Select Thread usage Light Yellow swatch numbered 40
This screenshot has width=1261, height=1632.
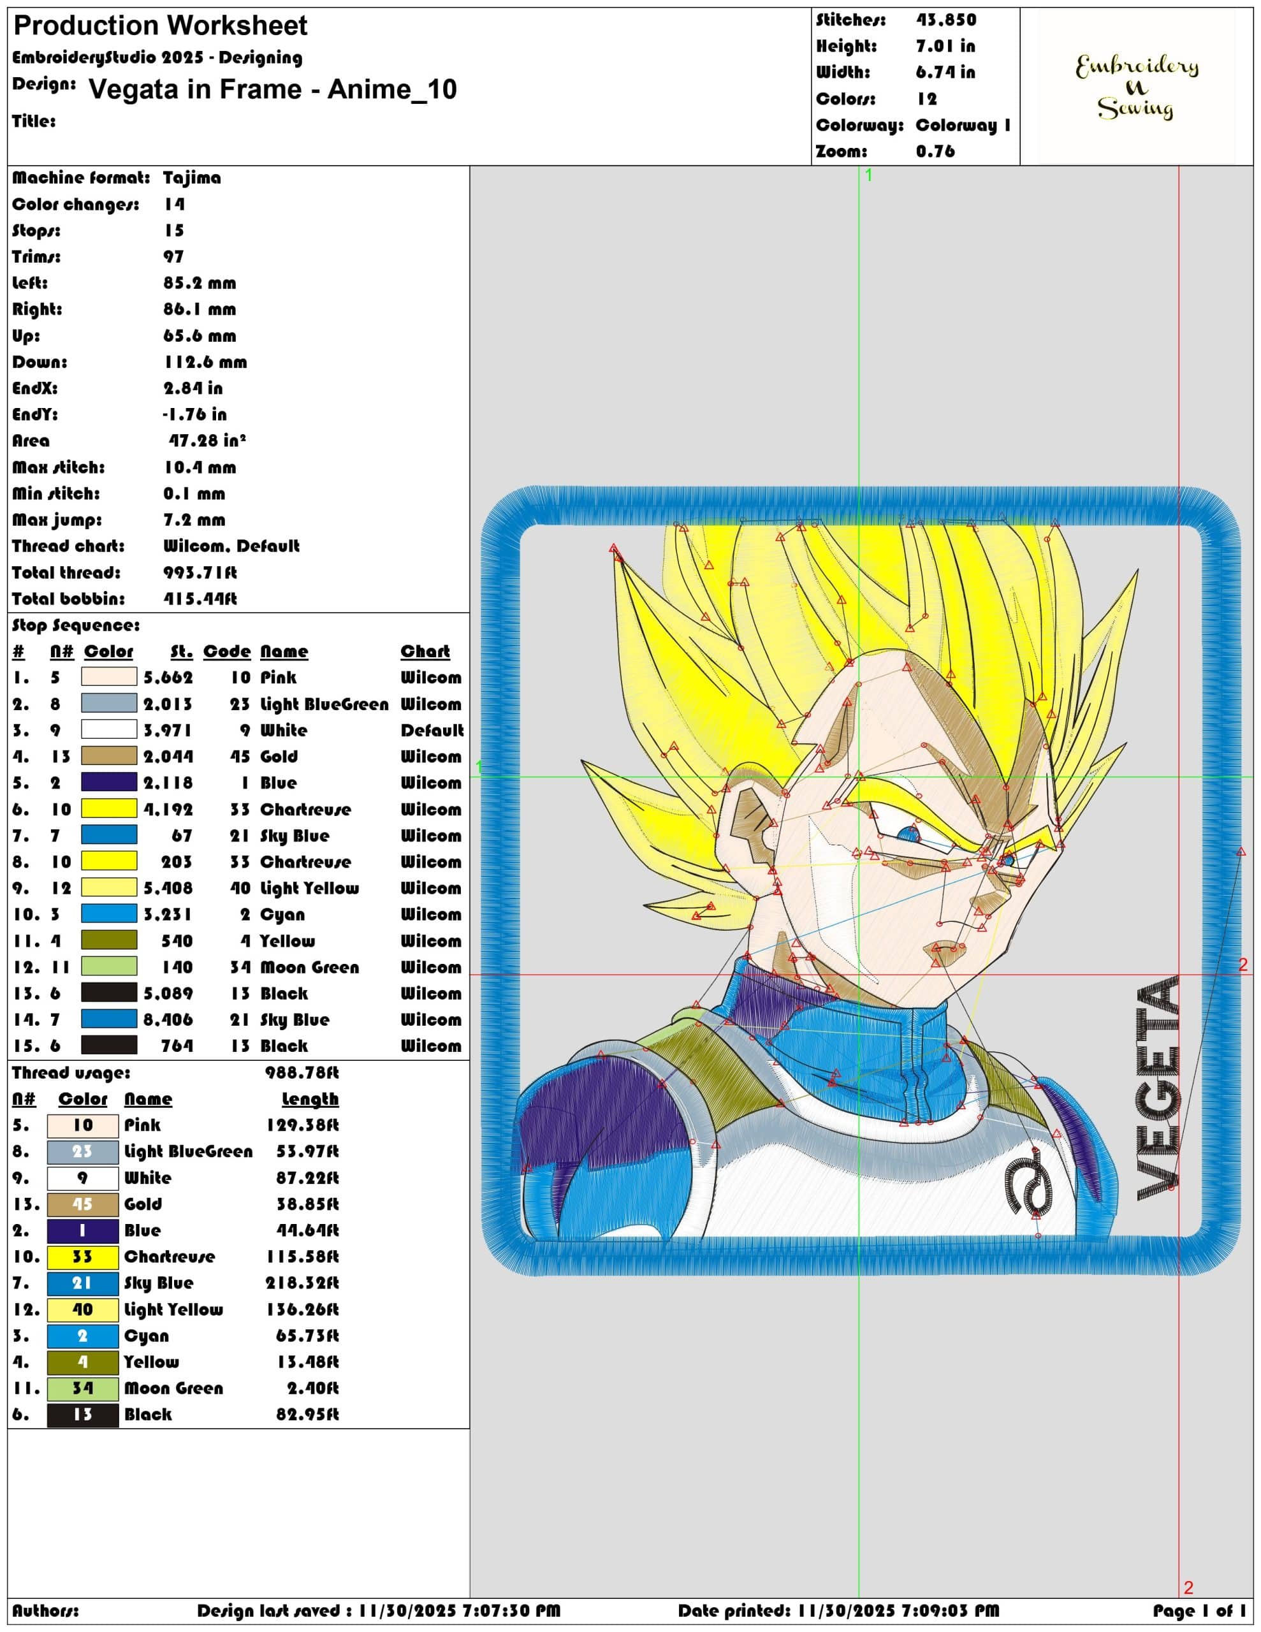(x=83, y=1309)
